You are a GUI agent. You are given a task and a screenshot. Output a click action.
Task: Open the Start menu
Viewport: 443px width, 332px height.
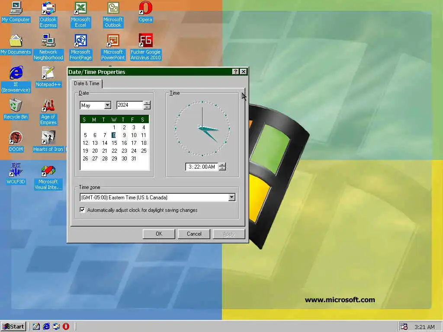[13, 327]
